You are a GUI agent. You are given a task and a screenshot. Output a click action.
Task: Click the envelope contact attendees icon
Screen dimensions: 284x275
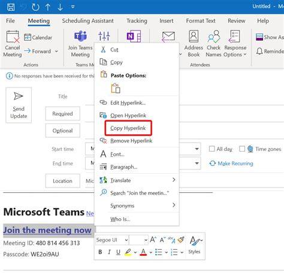click(x=168, y=37)
